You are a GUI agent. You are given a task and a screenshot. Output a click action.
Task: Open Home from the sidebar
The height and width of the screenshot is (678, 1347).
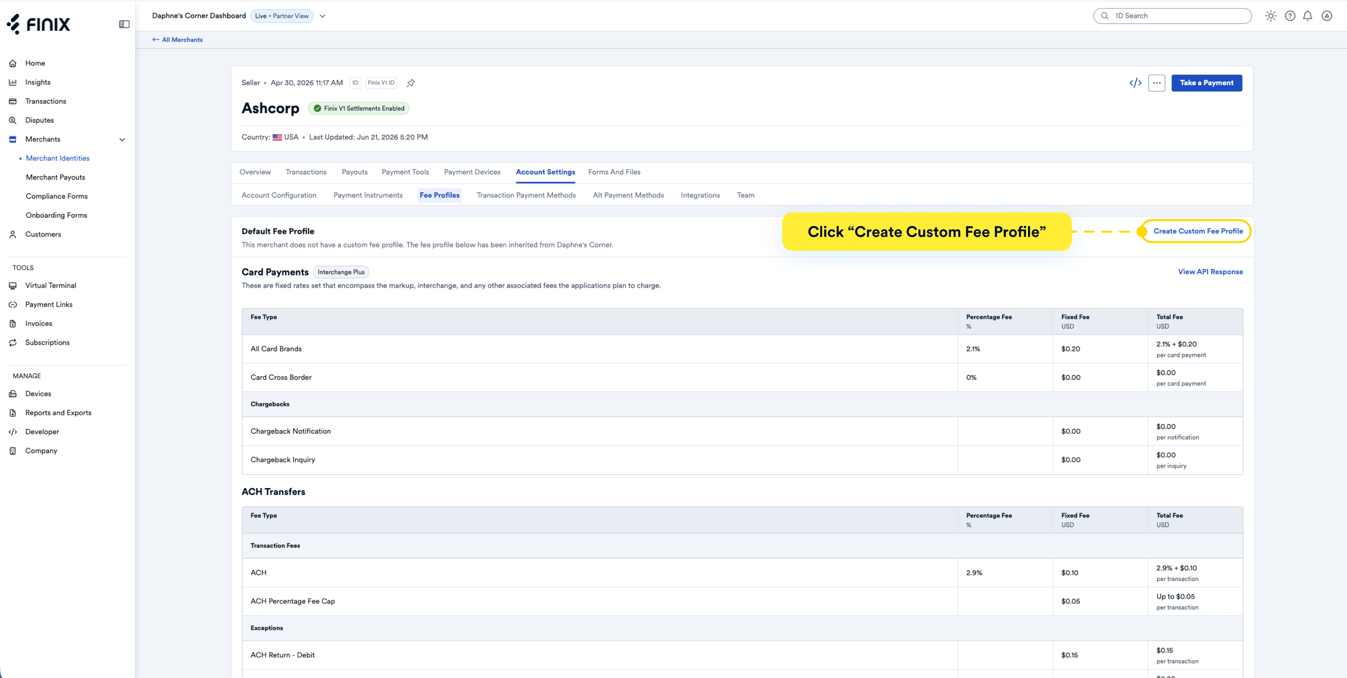pyautogui.click(x=35, y=63)
